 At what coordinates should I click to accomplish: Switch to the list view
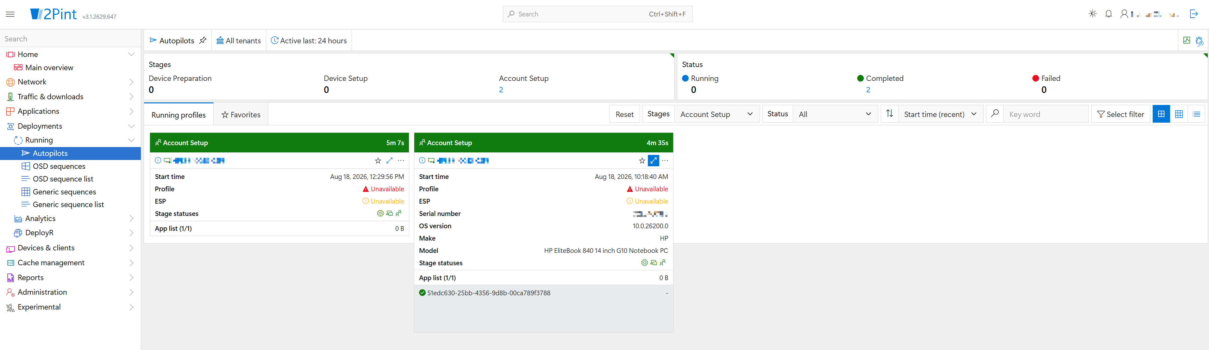[1196, 114]
